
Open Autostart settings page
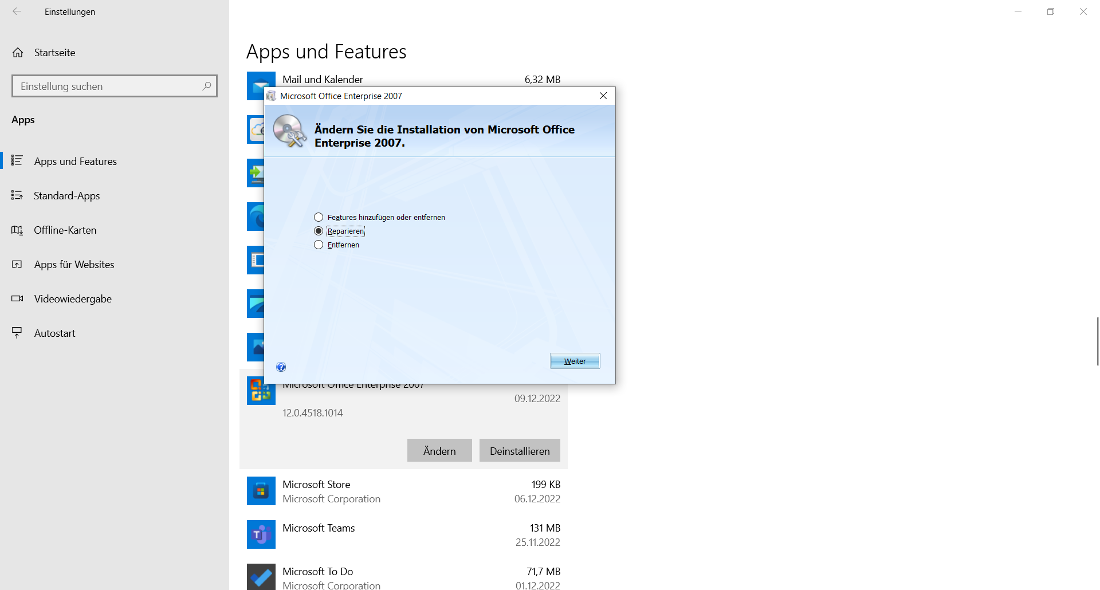coord(115,333)
